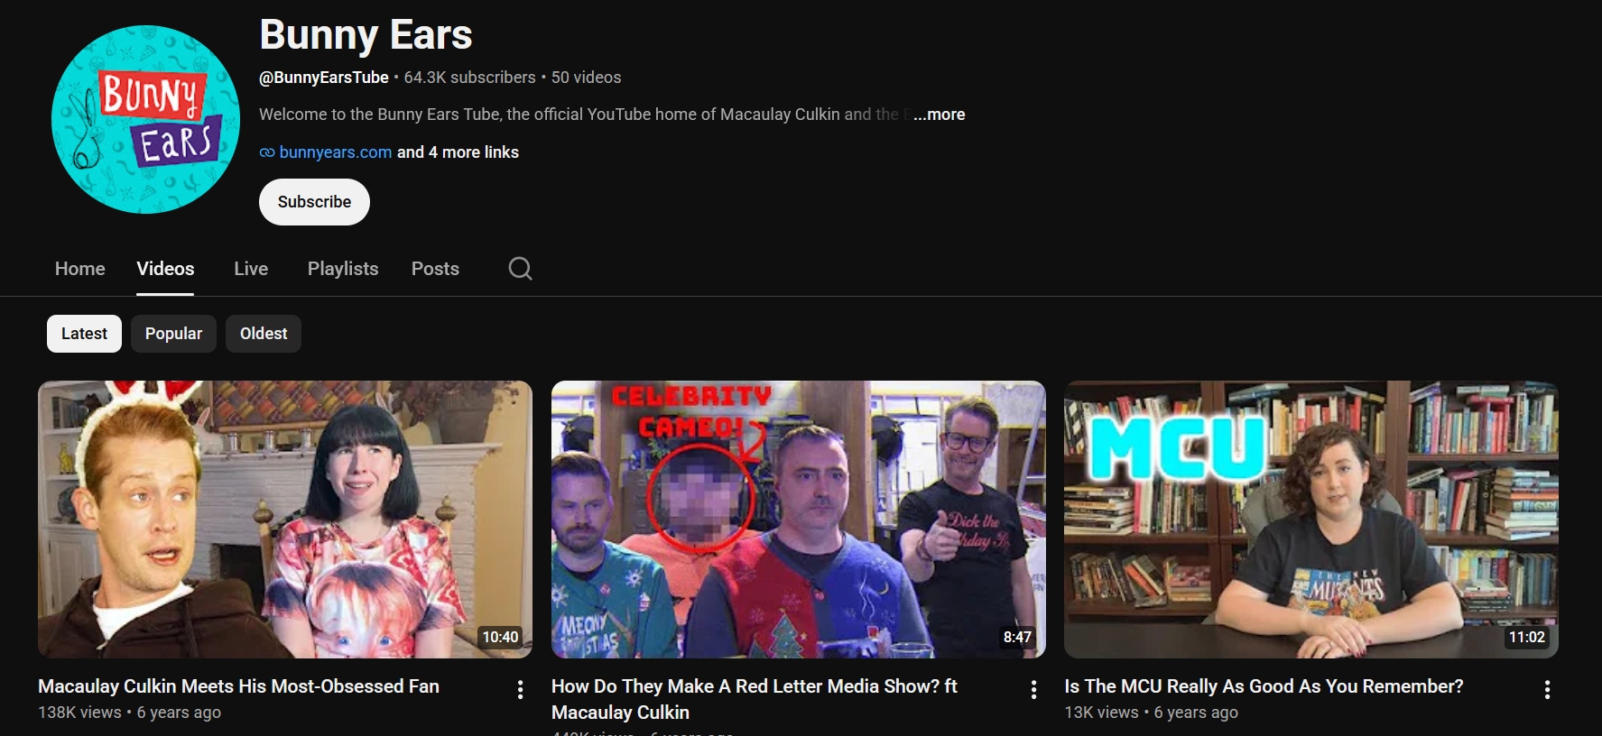Image resolution: width=1602 pixels, height=736 pixels.
Task: Click the 11:02 duration badge
Action: pos(1527,638)
